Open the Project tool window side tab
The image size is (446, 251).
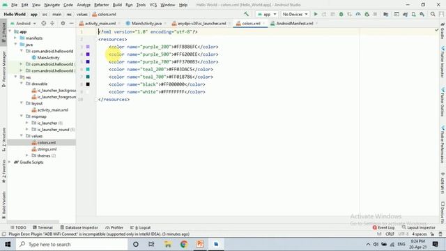tap(3, 32)
